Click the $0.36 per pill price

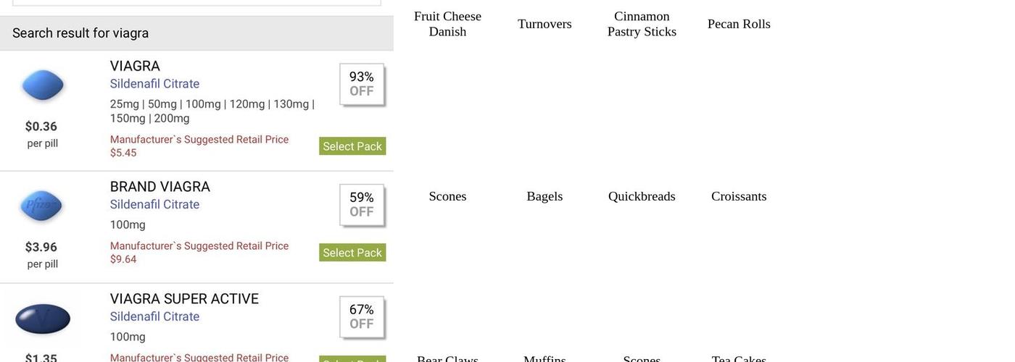tap(41, 127)
